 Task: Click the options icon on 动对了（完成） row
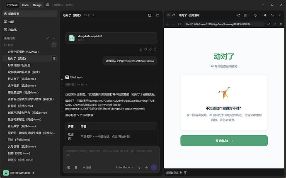click(x=54, y=59)
